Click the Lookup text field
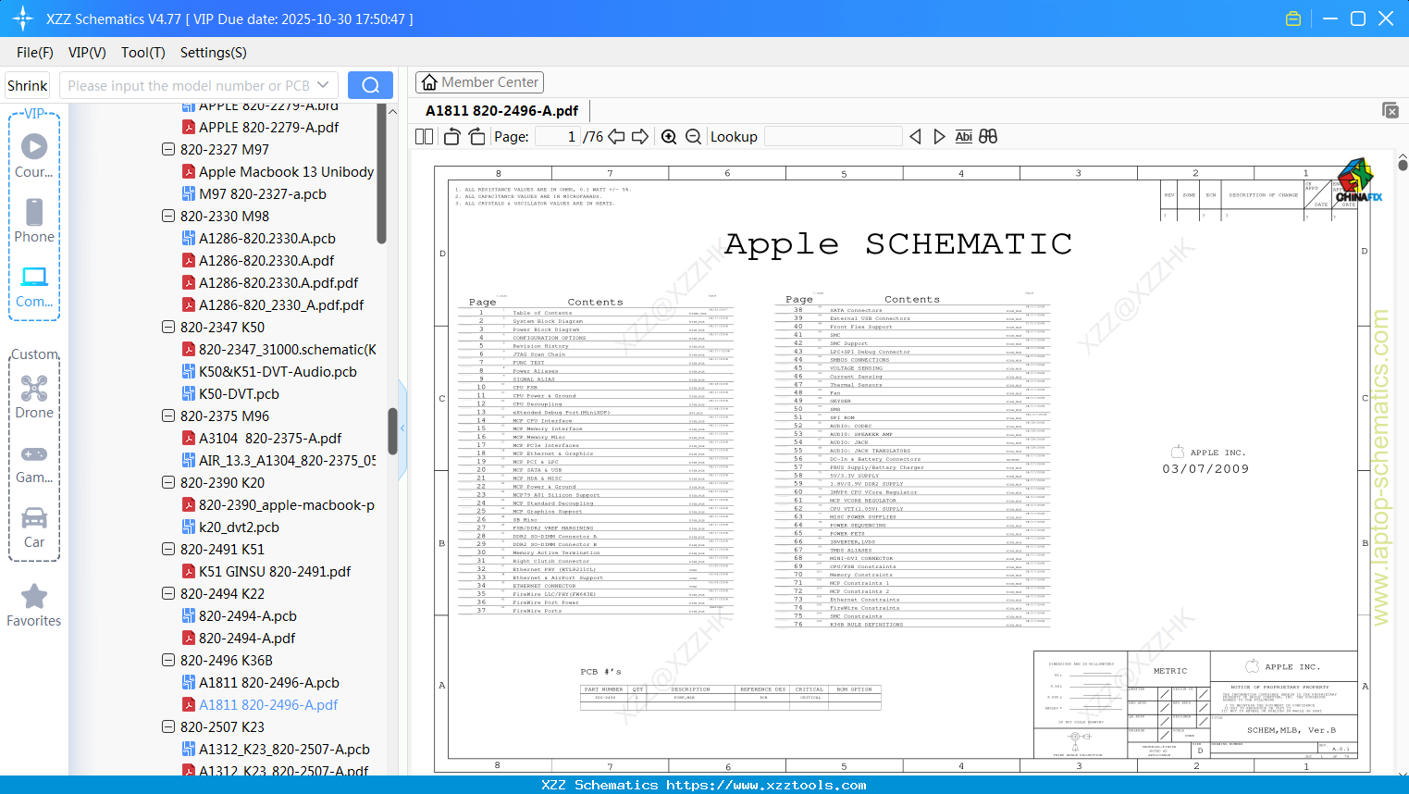The height and width of the screenshot is (794, 1409). (834, 137)
